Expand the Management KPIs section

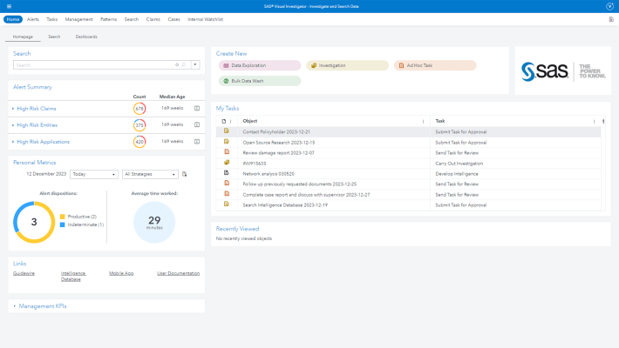(14, 306)
